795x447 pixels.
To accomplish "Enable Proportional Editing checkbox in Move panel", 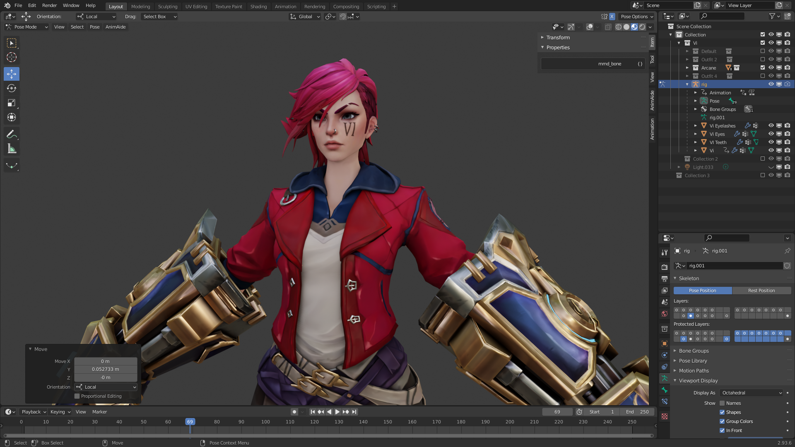I will [x=77, y=397].
